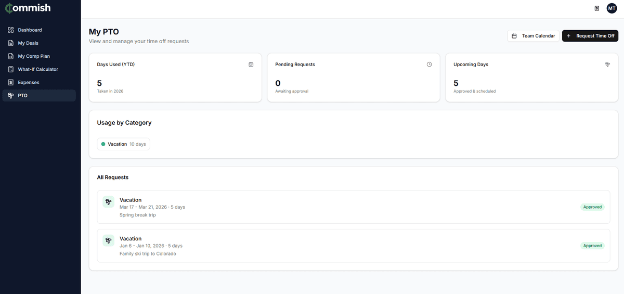This screenshot has height=294, width=624.
Task: Click the clock icon on Pending Requests card
Action: coord(430,65)
